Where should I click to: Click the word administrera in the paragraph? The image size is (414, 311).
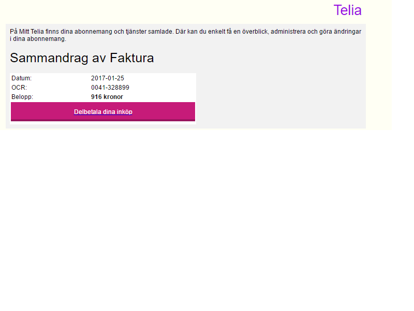coord(288,32)
